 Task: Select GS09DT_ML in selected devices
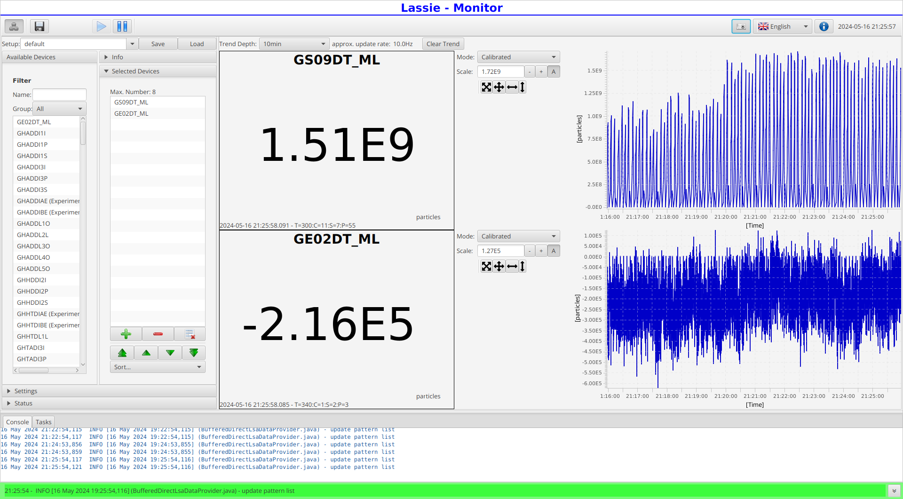(158, 102)
